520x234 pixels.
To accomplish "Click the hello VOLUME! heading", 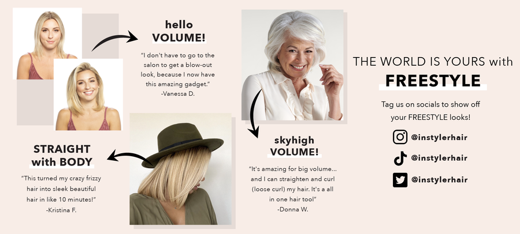I will tap(179, 31).
